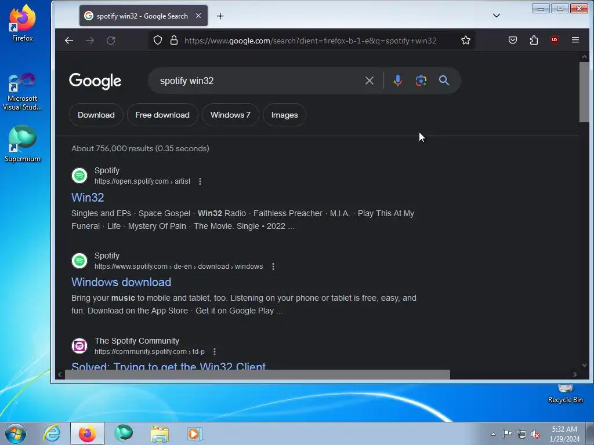Viewport: 594px width, 445px height.
Task: Click the muted volume tray icon
Action: click(535, 434)
